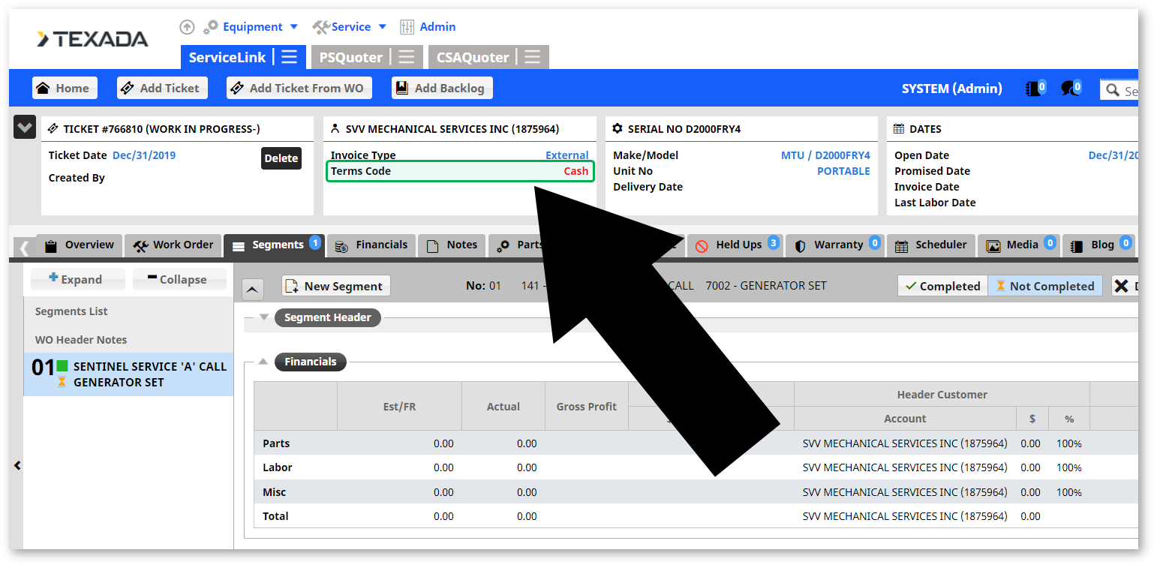Click the Open Date value in Dates panel
Screen dimensions: 1154x565
[x=1113, y=155]
